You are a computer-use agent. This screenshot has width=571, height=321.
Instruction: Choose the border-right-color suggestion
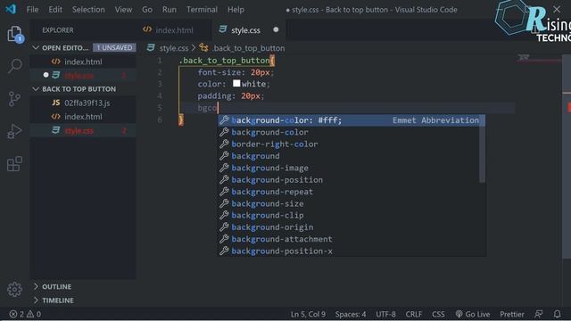[x=349, y=144]
